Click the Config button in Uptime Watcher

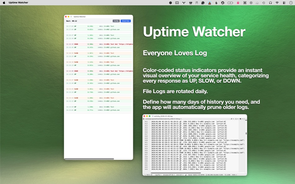[116, 21]
